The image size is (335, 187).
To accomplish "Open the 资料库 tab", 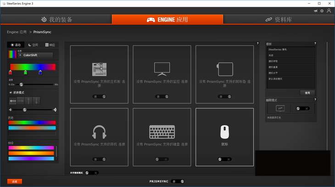I will click(279, 19).
